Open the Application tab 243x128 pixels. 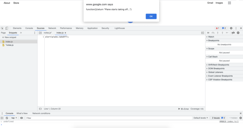click(x=92, y=28)
